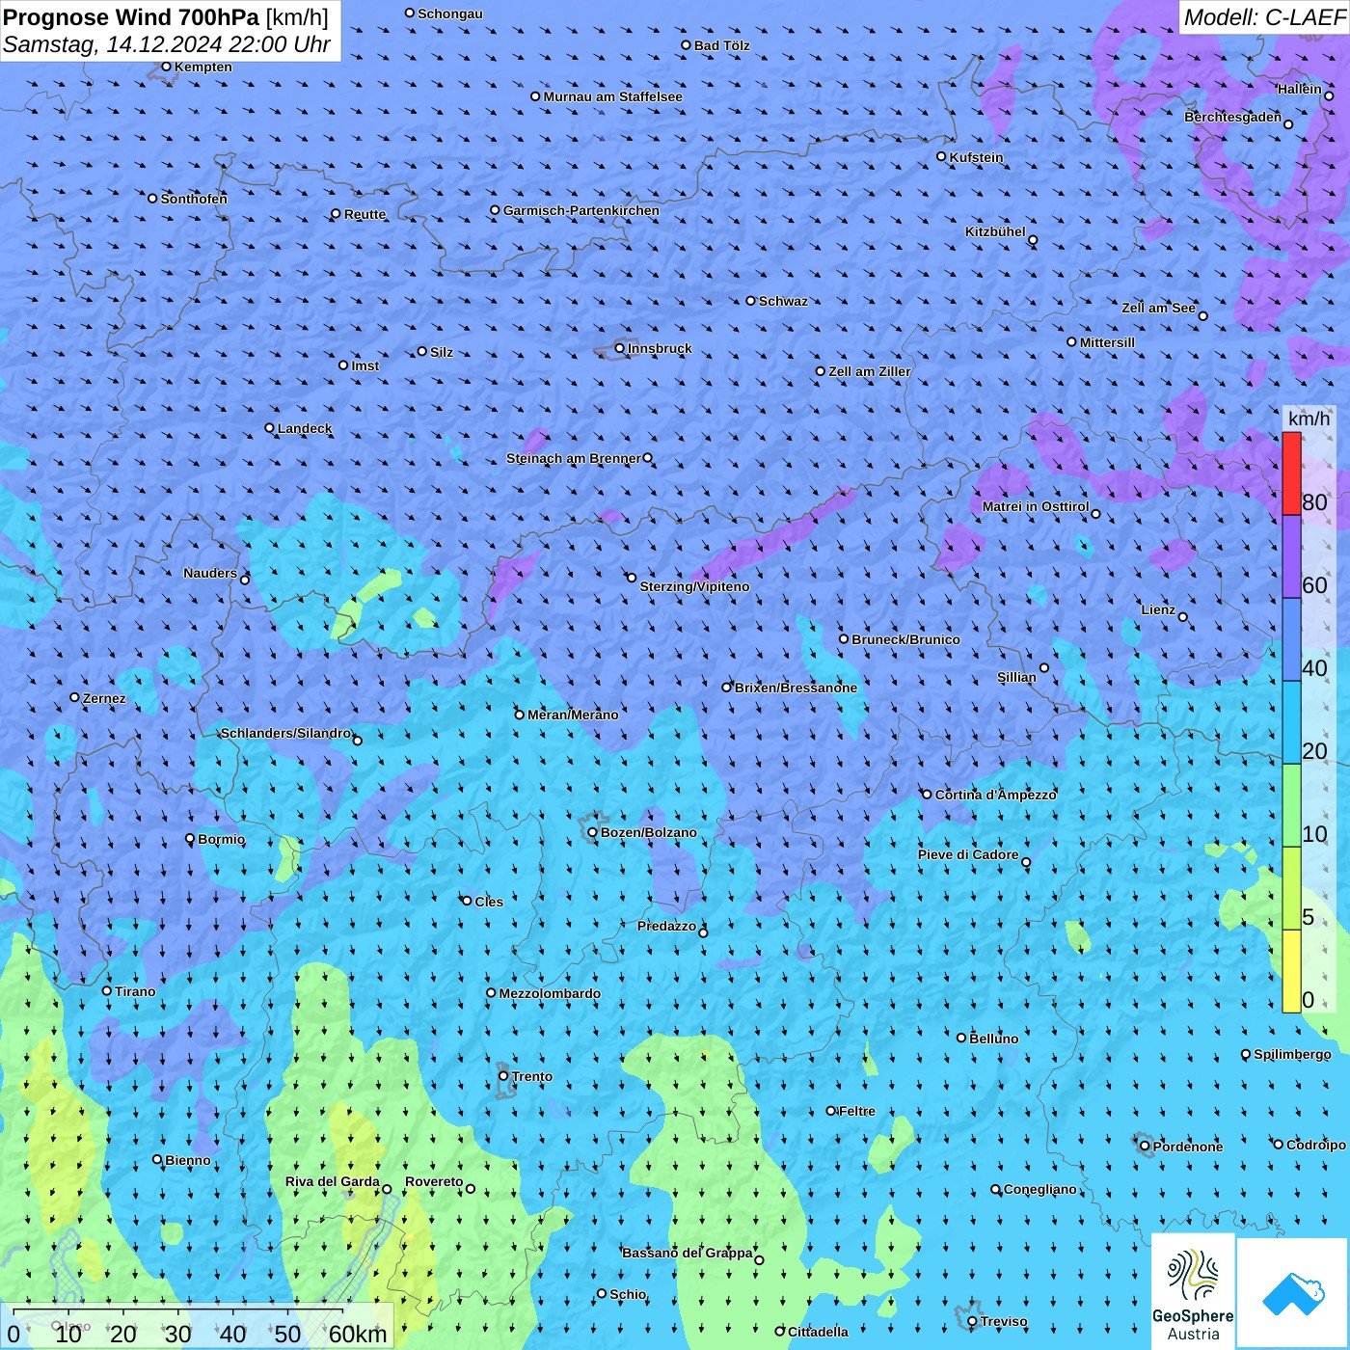
Task: Select the Zell am See label
Action: pos(1158,308)
